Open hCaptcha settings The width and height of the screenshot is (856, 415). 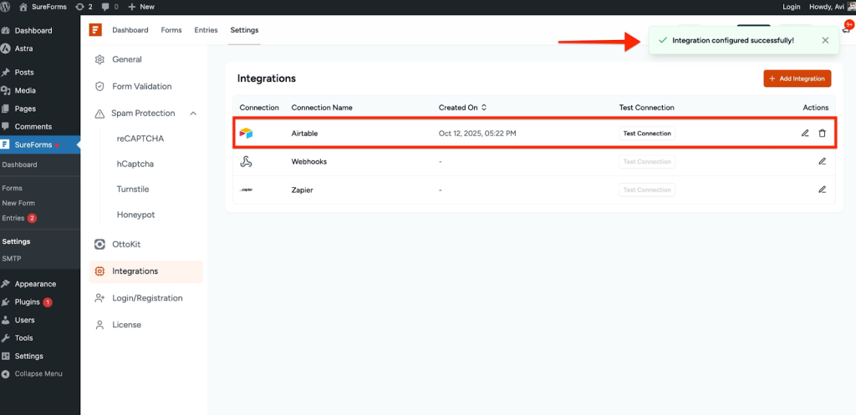click(x=135, y=164)
